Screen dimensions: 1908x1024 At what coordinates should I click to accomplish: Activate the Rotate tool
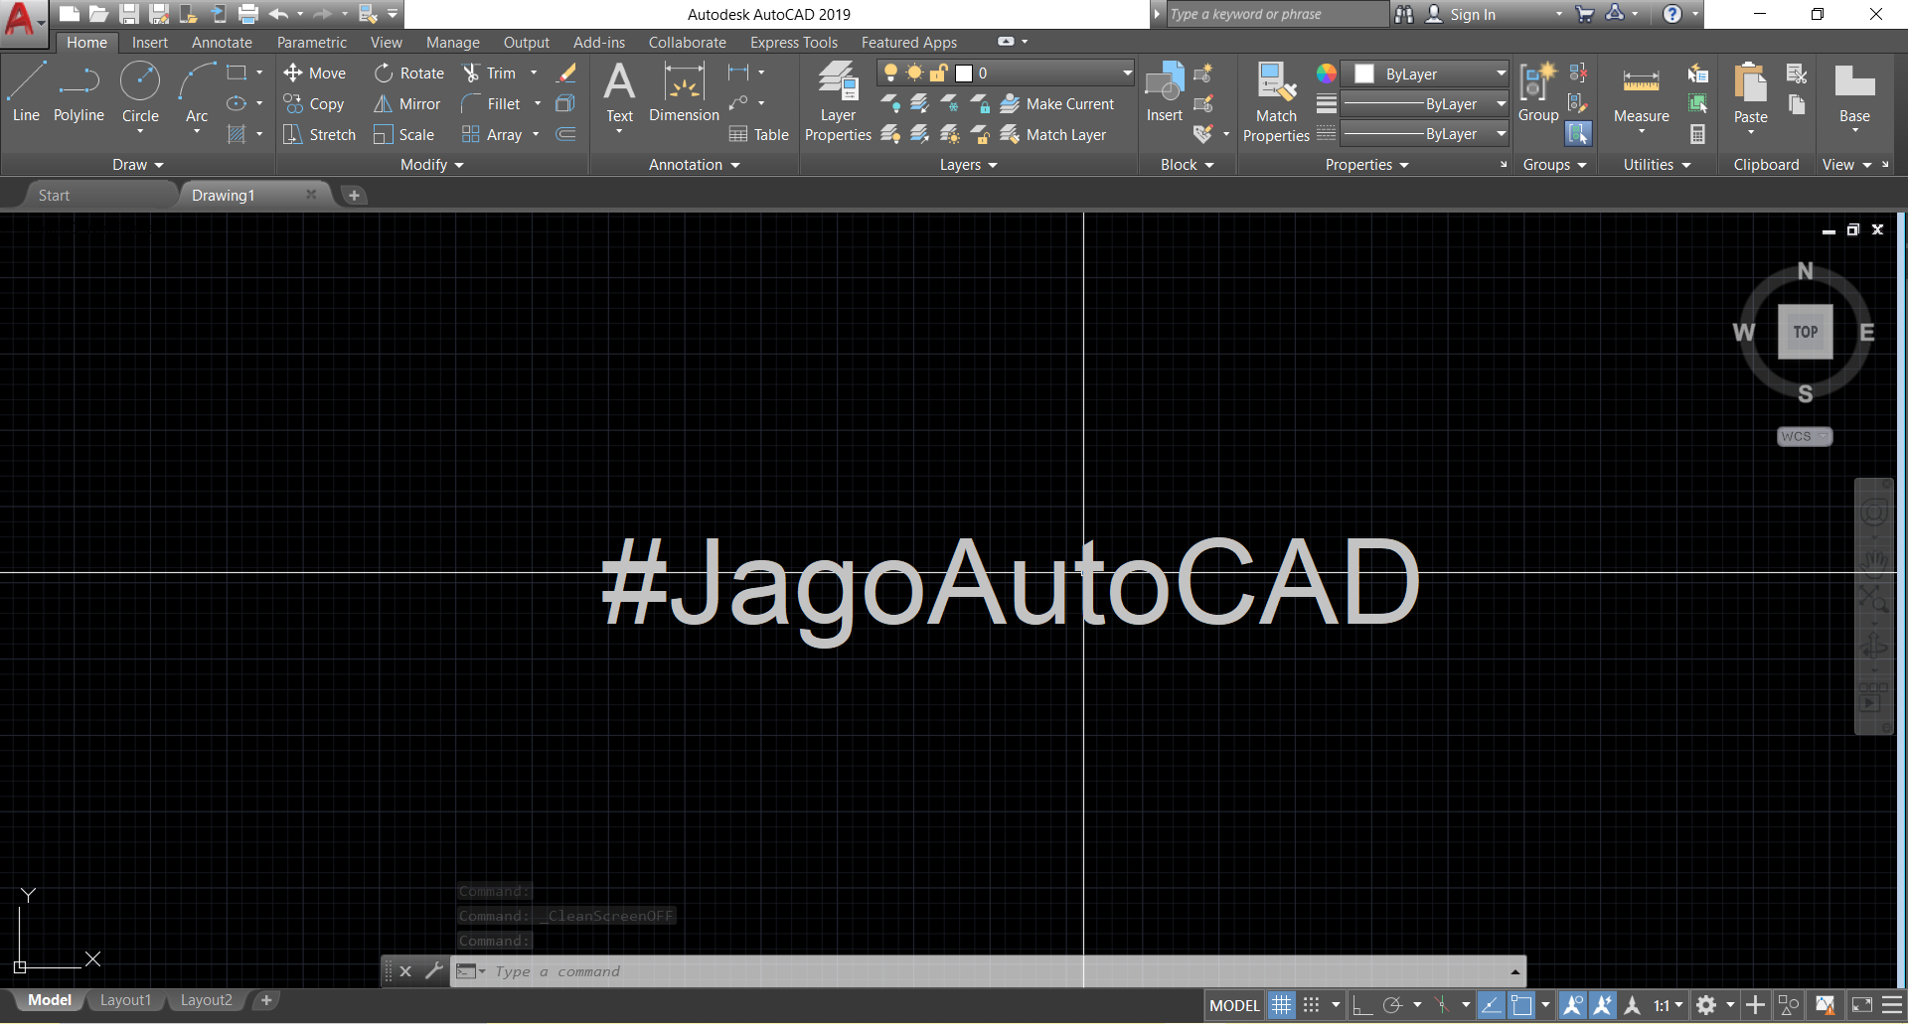click(x=409, y=73)
